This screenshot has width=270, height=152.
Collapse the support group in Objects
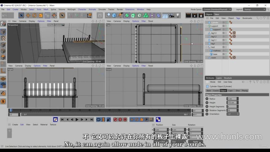pos(206,26)
